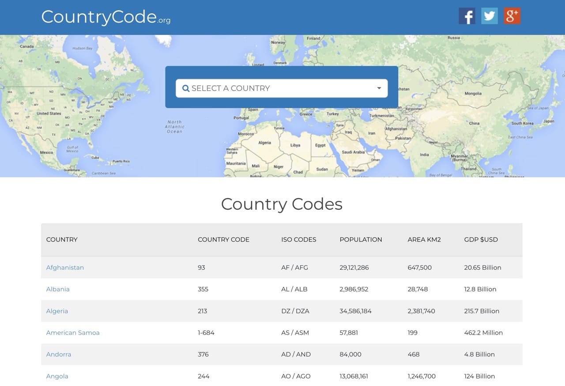Open the Angola country link
Screen dimensions: 565x386
[x=57, y=376]
